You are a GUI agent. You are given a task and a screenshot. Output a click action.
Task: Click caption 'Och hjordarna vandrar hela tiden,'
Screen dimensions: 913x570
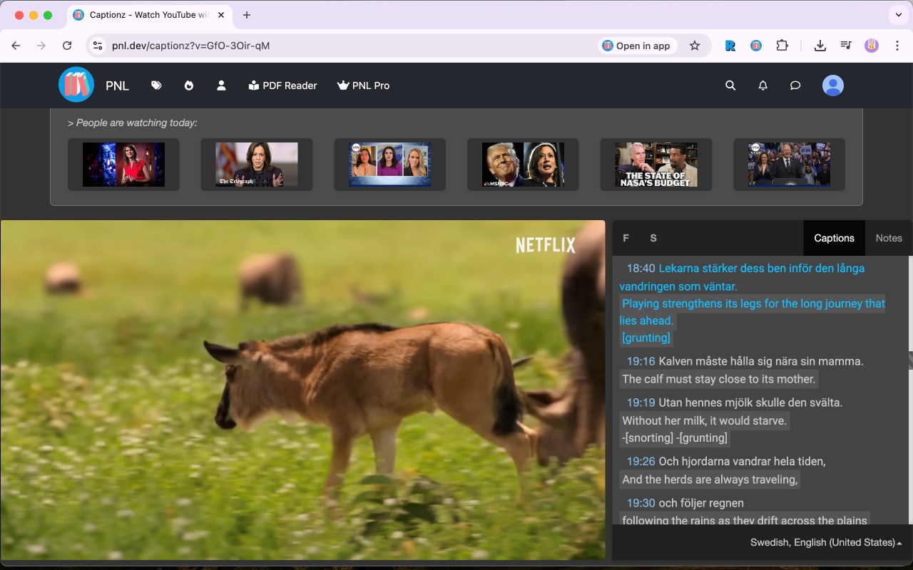click(742, 461)
